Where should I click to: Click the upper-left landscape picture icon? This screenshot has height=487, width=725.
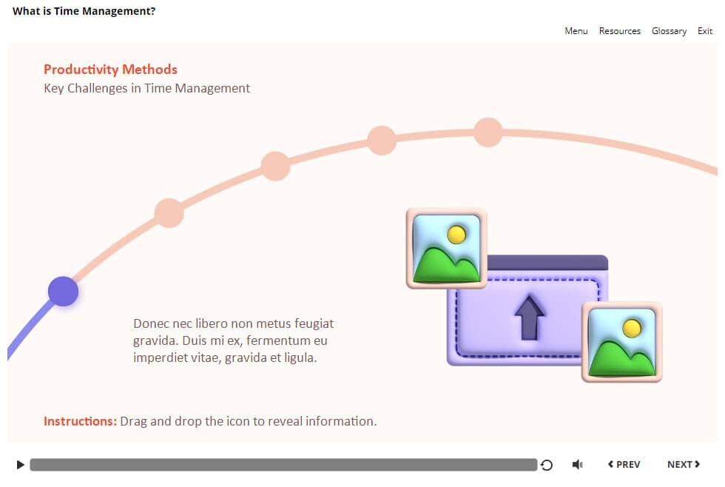coord(446,248)
